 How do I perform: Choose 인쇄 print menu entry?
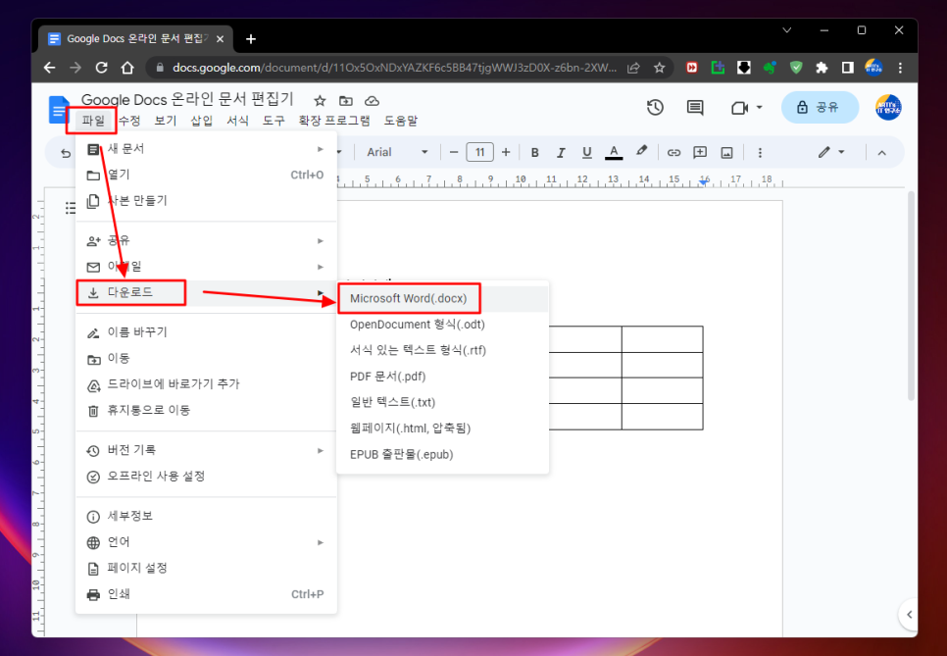point(206,594)
